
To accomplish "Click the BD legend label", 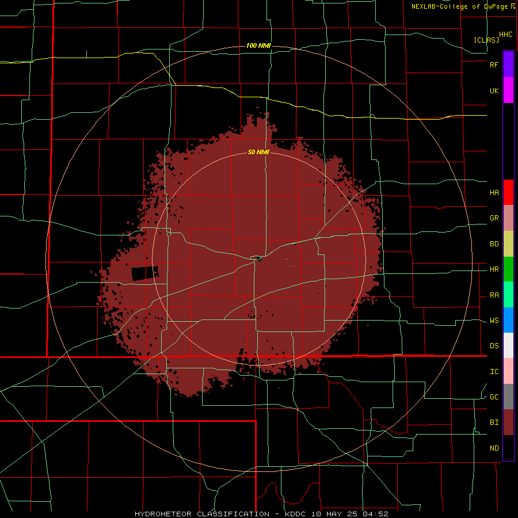I will coord(494,244).
